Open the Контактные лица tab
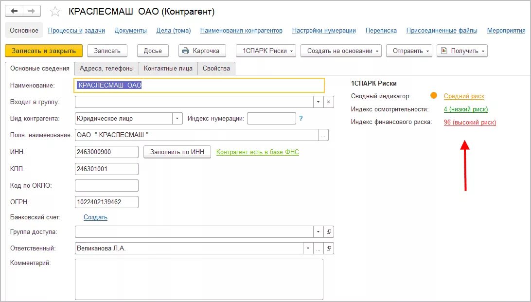The height and width of the screenshot is (302, 531). (x=168, y=68)
